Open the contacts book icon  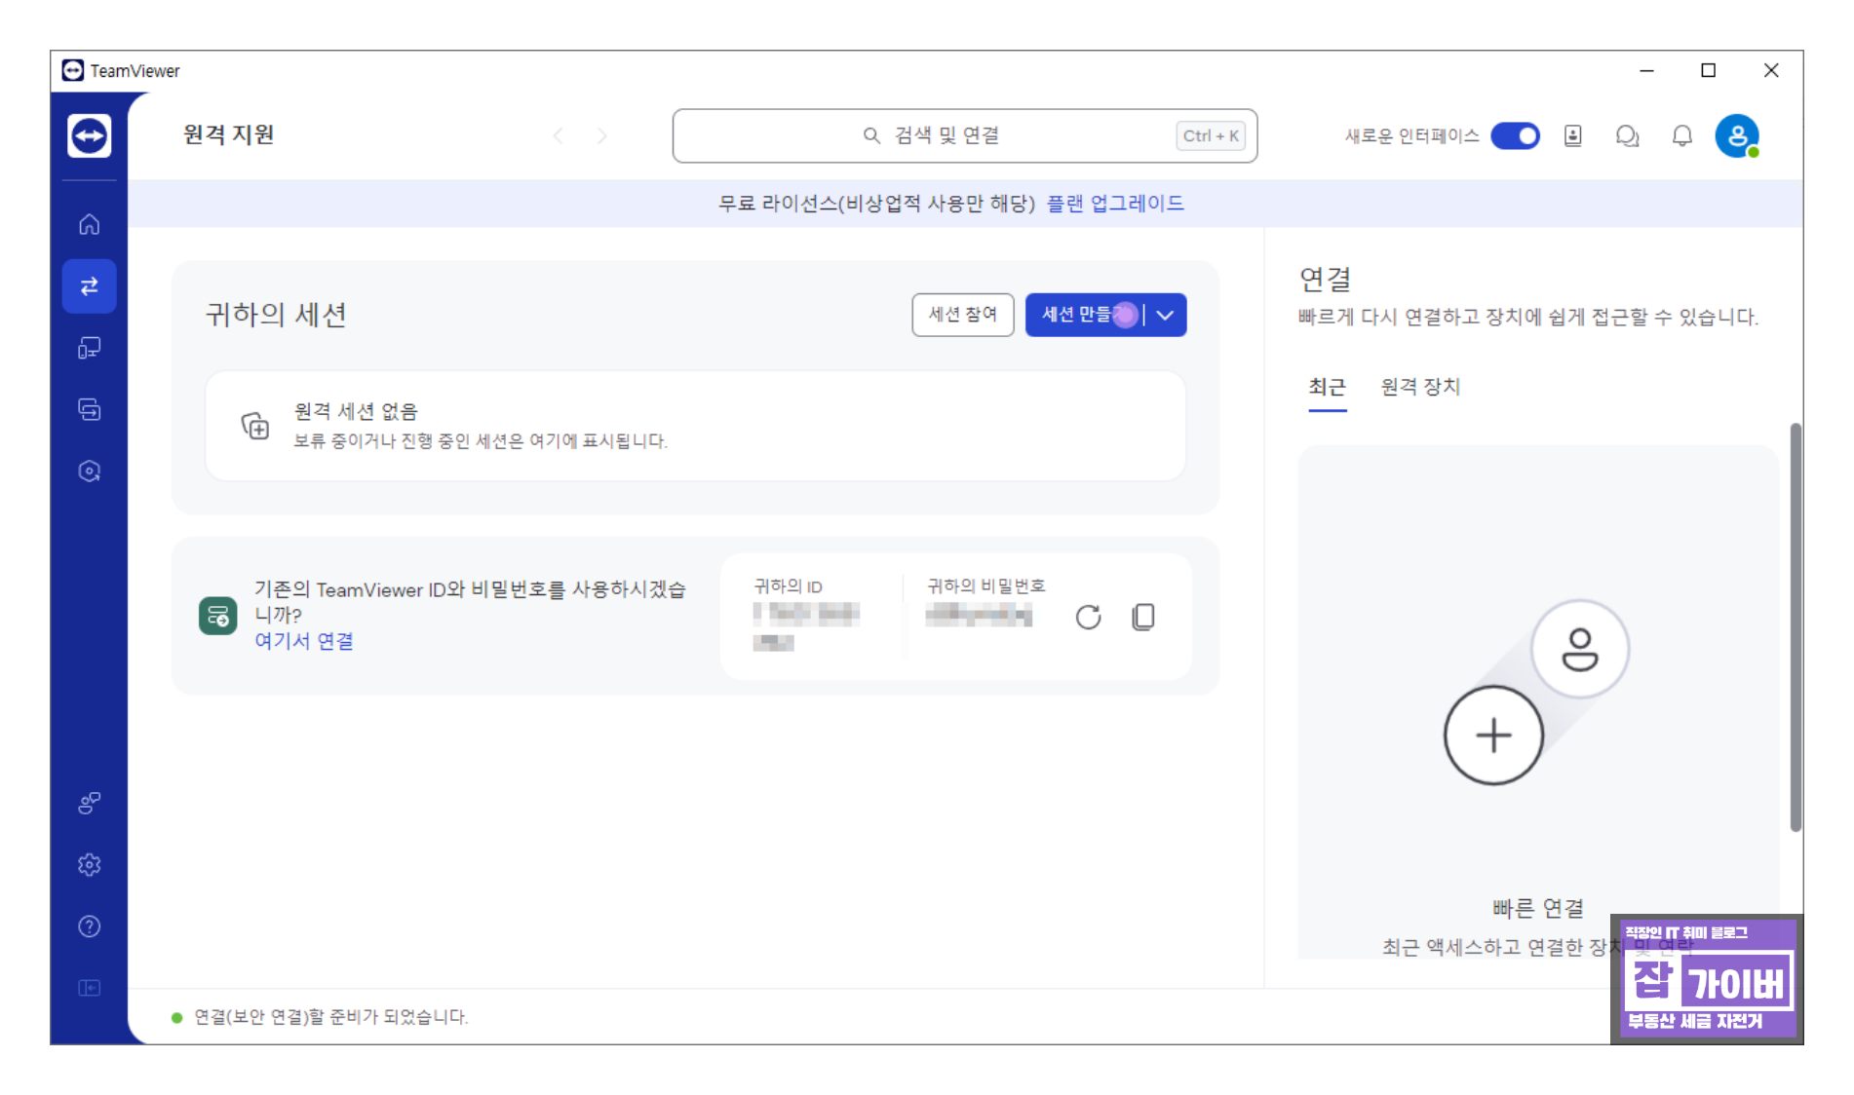(1572, 135)
